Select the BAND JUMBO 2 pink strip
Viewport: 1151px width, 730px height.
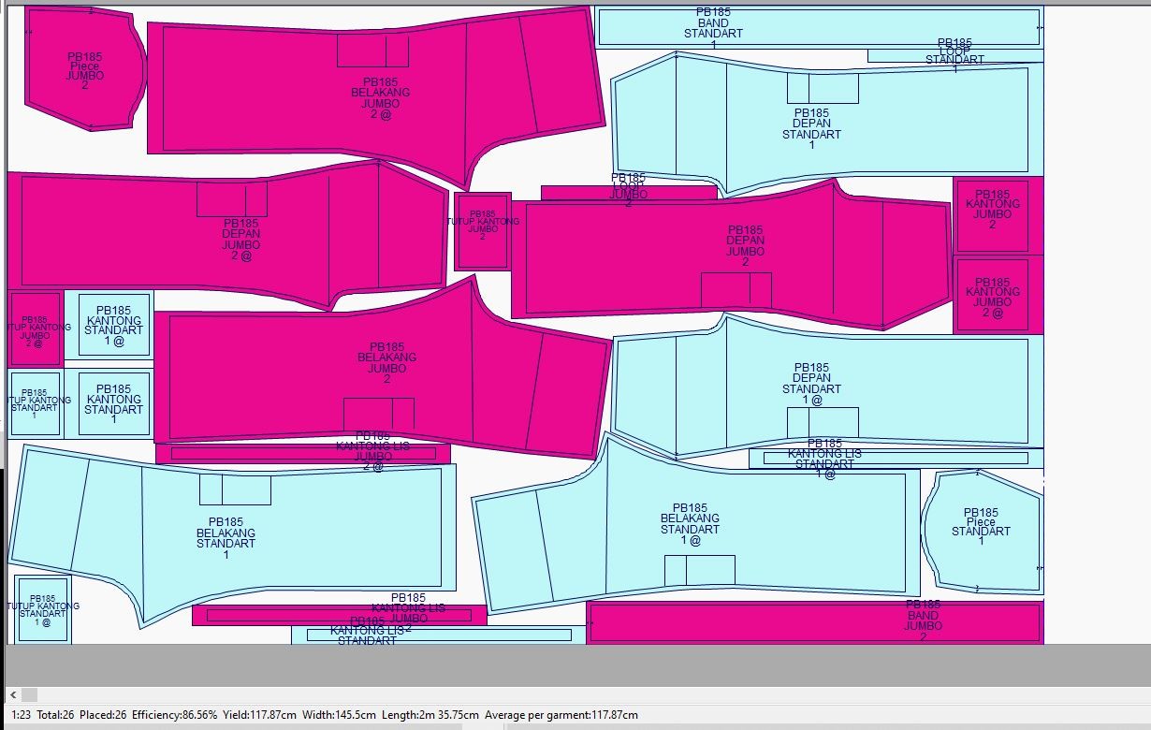pyautogui.click(x=814, y=622)
